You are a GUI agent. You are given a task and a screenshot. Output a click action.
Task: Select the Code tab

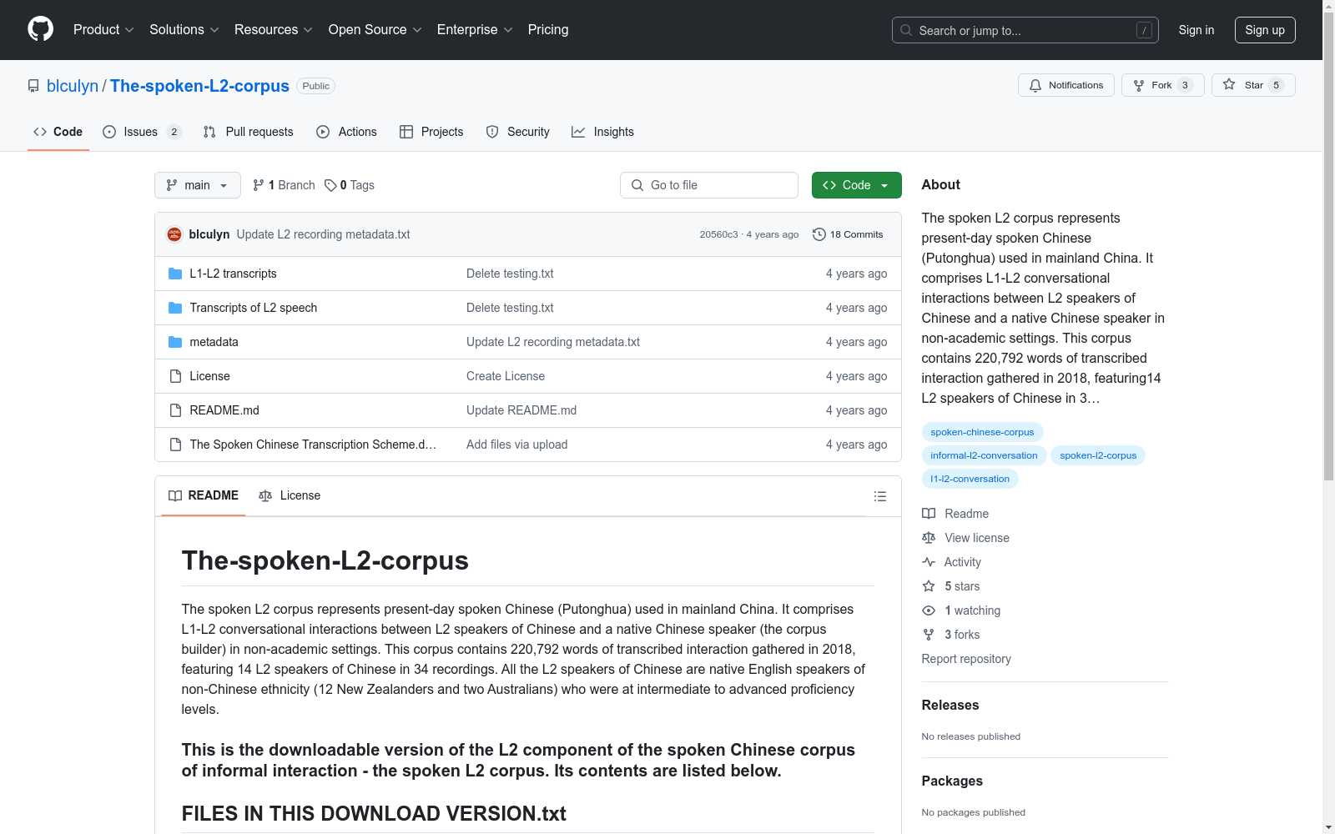tap(58, 132)
